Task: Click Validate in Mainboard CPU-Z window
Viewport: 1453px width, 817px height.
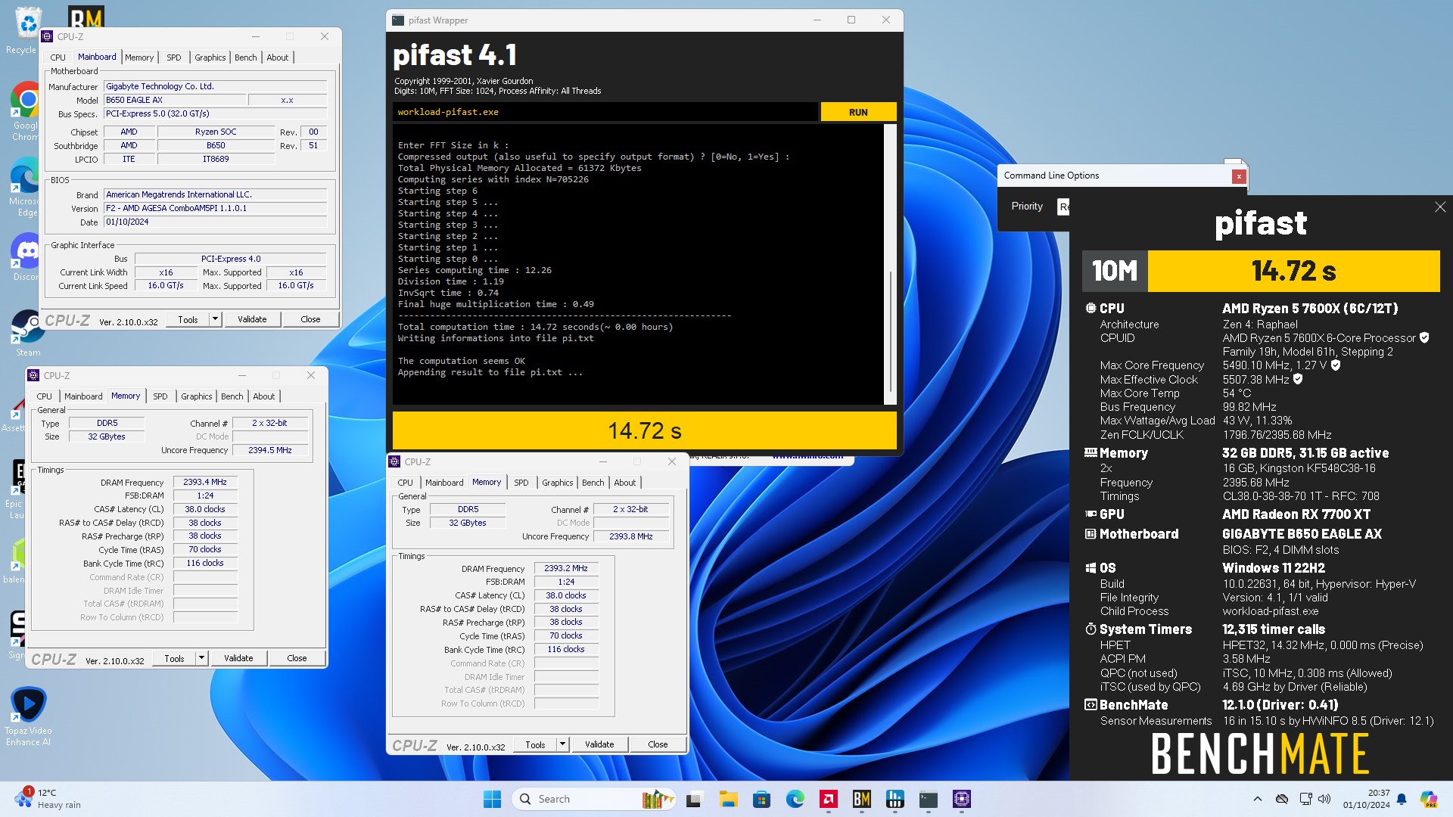Action: 252,319
